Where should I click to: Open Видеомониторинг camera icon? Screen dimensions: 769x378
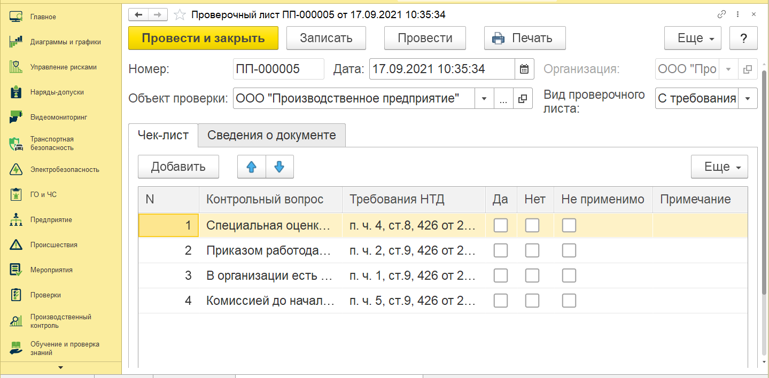[16, 117]
